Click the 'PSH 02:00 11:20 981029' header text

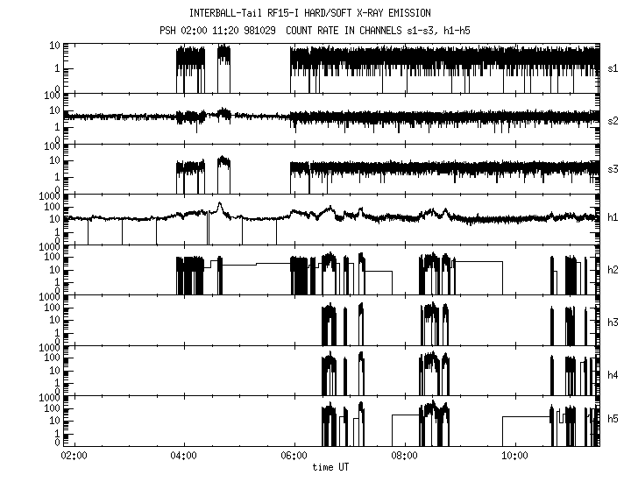pos(219,30)
